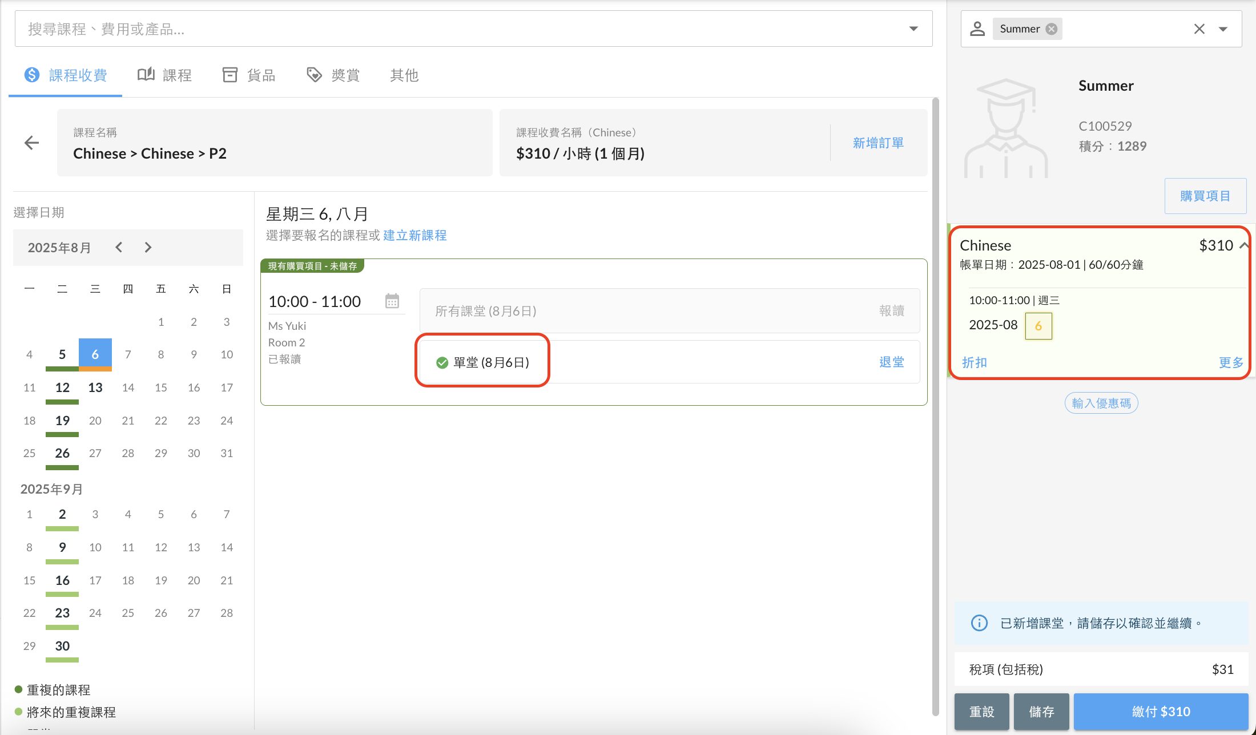
Task: Expand the search courses dropdown arrow
Action: 913,29
